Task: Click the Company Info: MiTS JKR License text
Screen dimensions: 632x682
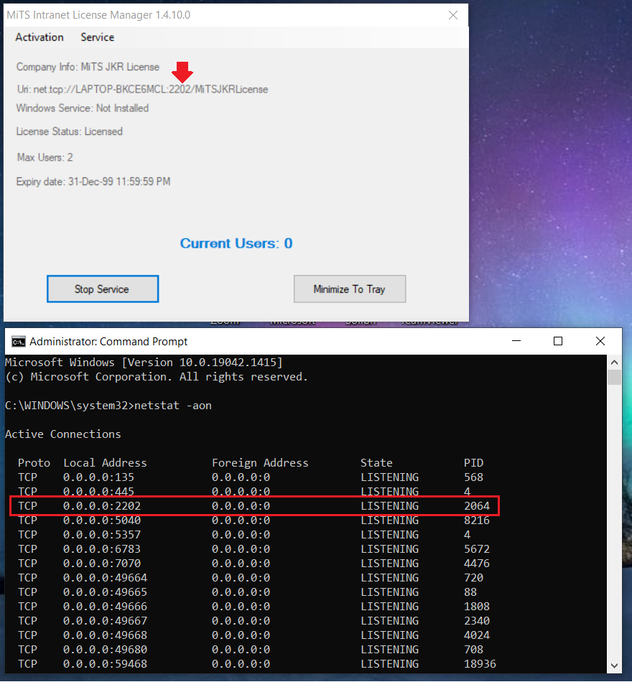Action: (x=88, y=67)
